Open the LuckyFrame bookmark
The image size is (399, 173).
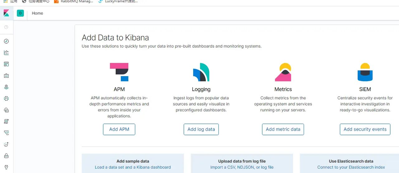coord(118,1)
